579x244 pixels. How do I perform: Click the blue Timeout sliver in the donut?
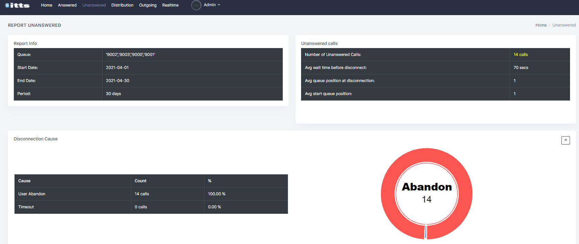(426, 232)
